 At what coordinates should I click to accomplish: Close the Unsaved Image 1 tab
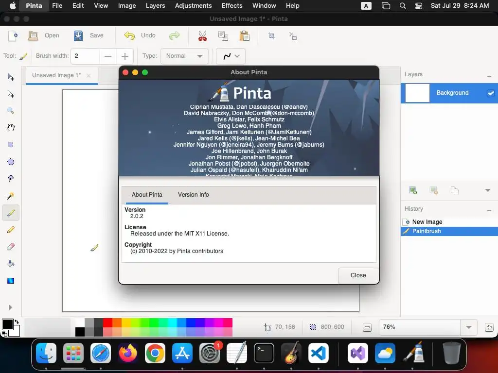click(x=89, y=75)
